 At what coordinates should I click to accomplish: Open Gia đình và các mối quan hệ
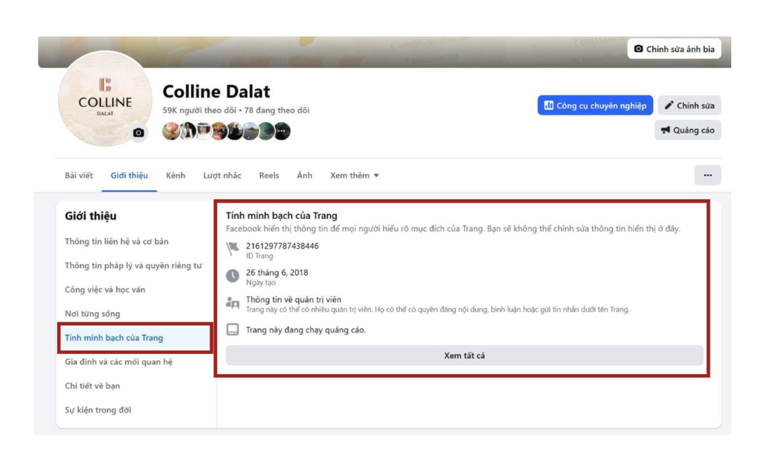pos(119,362)
